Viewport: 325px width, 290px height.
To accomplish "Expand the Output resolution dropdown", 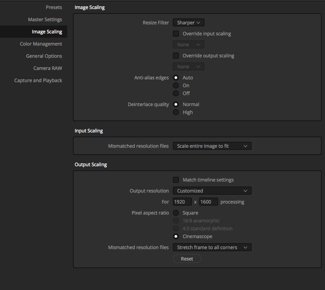I will pyautogui.click(x=212, y=191).
